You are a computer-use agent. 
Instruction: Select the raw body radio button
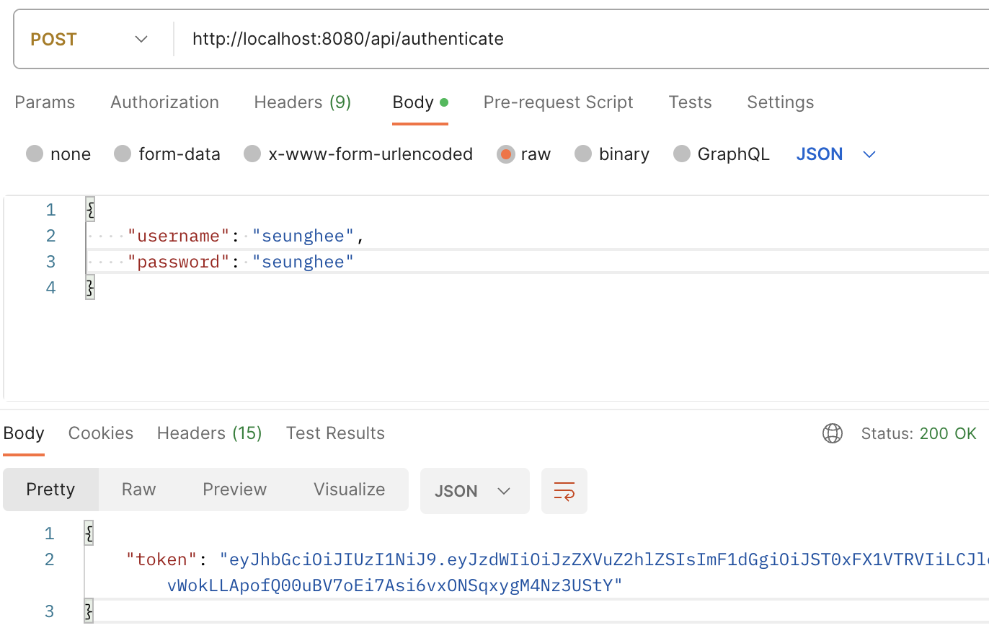point(506,154)
